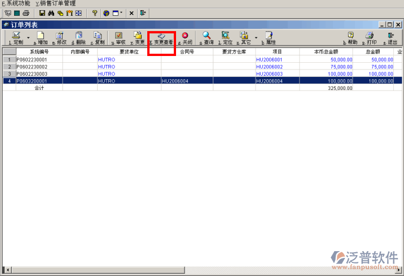Click the blue four-arrow layout icon
Screen dimensions: 404x276
point(78,13)
